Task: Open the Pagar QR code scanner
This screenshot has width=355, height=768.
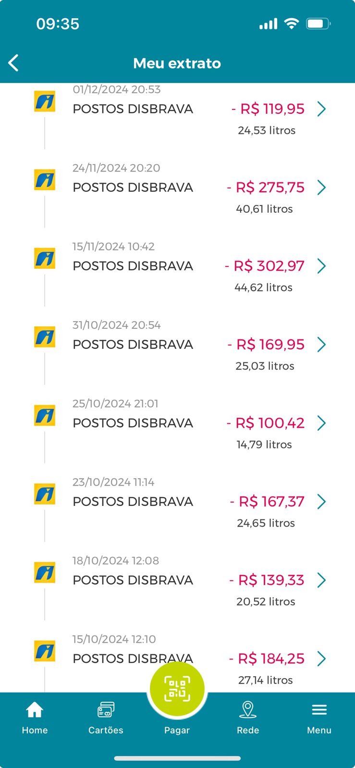Action: (x=177, y=689)
